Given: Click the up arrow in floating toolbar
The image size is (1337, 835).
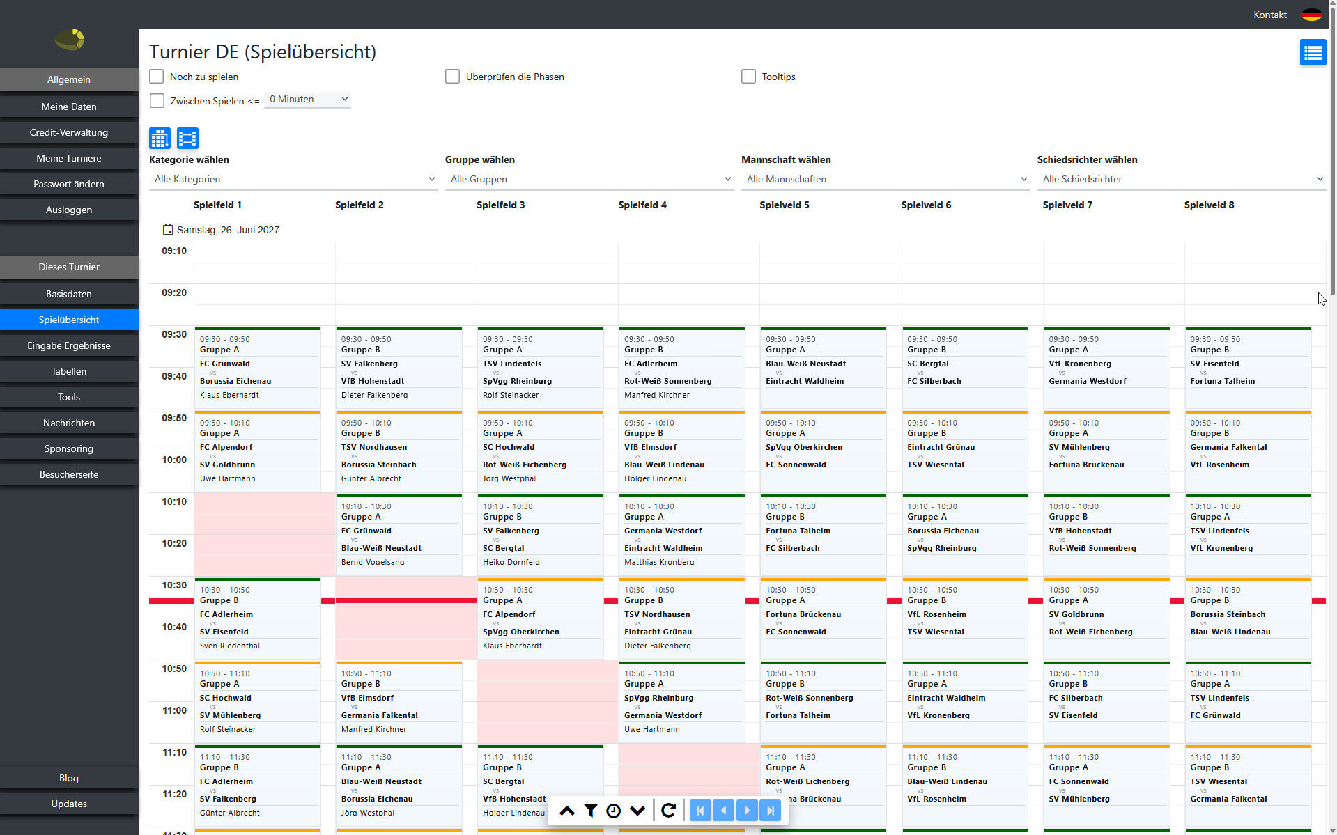Looking at the screenshot, I should (567, 811).
